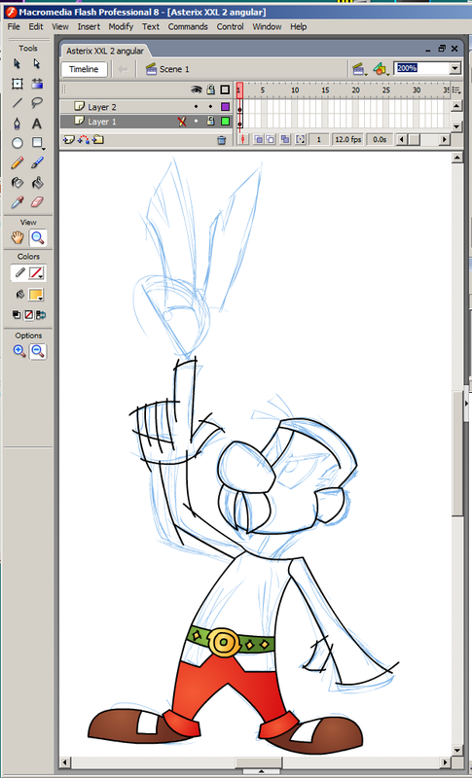
Task: Select the Lasso tool
Action: pyautogui.click(x=37, y=103)
